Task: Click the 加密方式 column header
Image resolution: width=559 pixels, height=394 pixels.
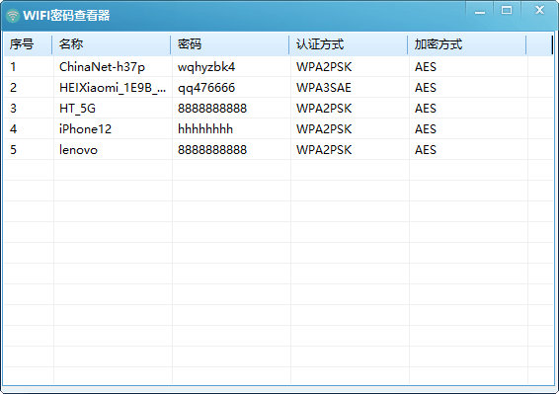Action: click(x=467, y=44)
